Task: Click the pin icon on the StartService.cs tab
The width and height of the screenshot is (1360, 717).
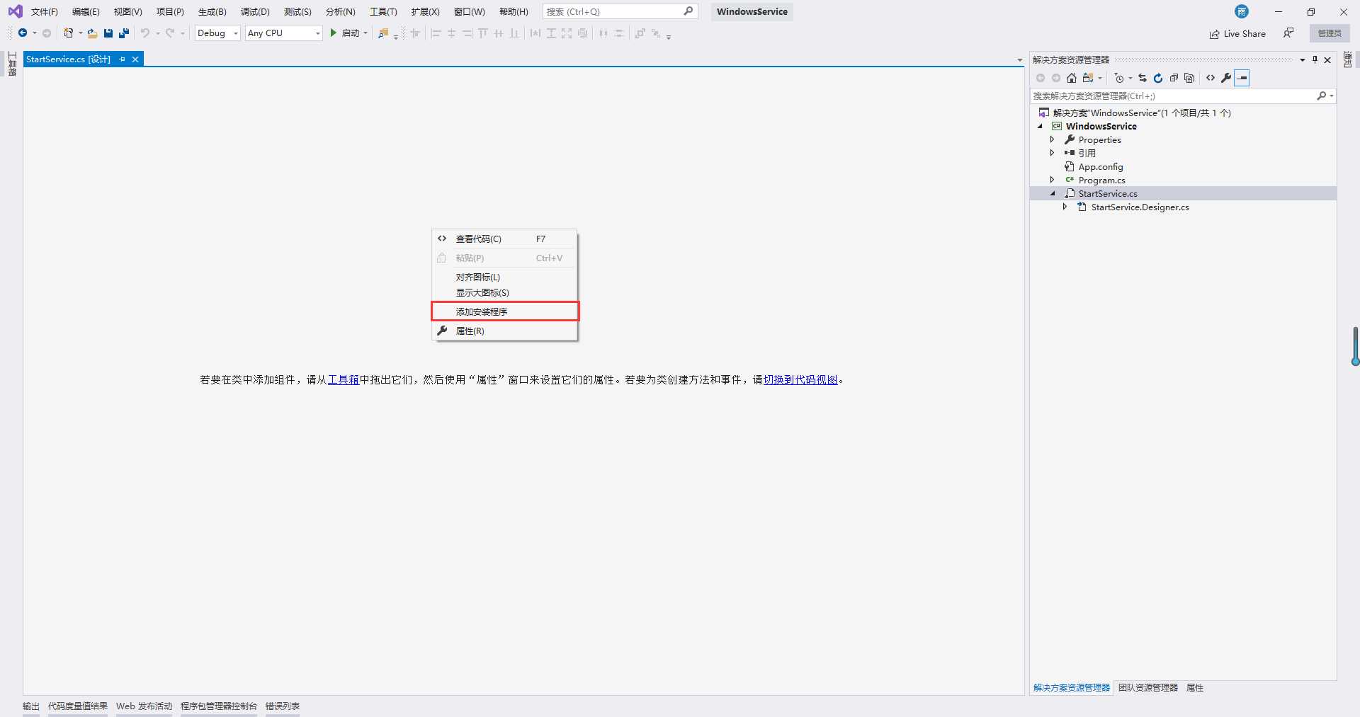Action: pyautogui.click(x=123, y=59)
